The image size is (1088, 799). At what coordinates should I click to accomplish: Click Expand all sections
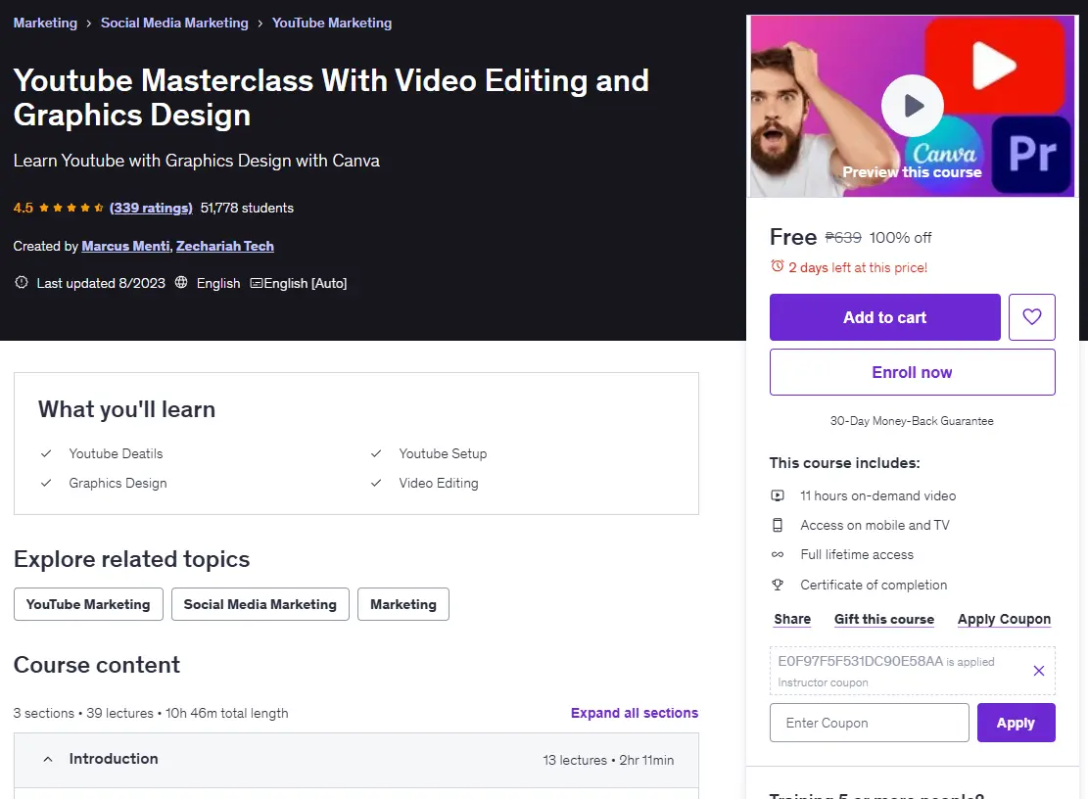(635, 713)
